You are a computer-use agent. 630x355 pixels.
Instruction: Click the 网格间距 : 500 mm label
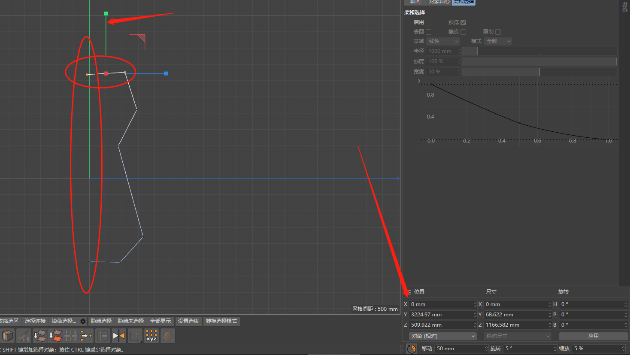(375, 309)
